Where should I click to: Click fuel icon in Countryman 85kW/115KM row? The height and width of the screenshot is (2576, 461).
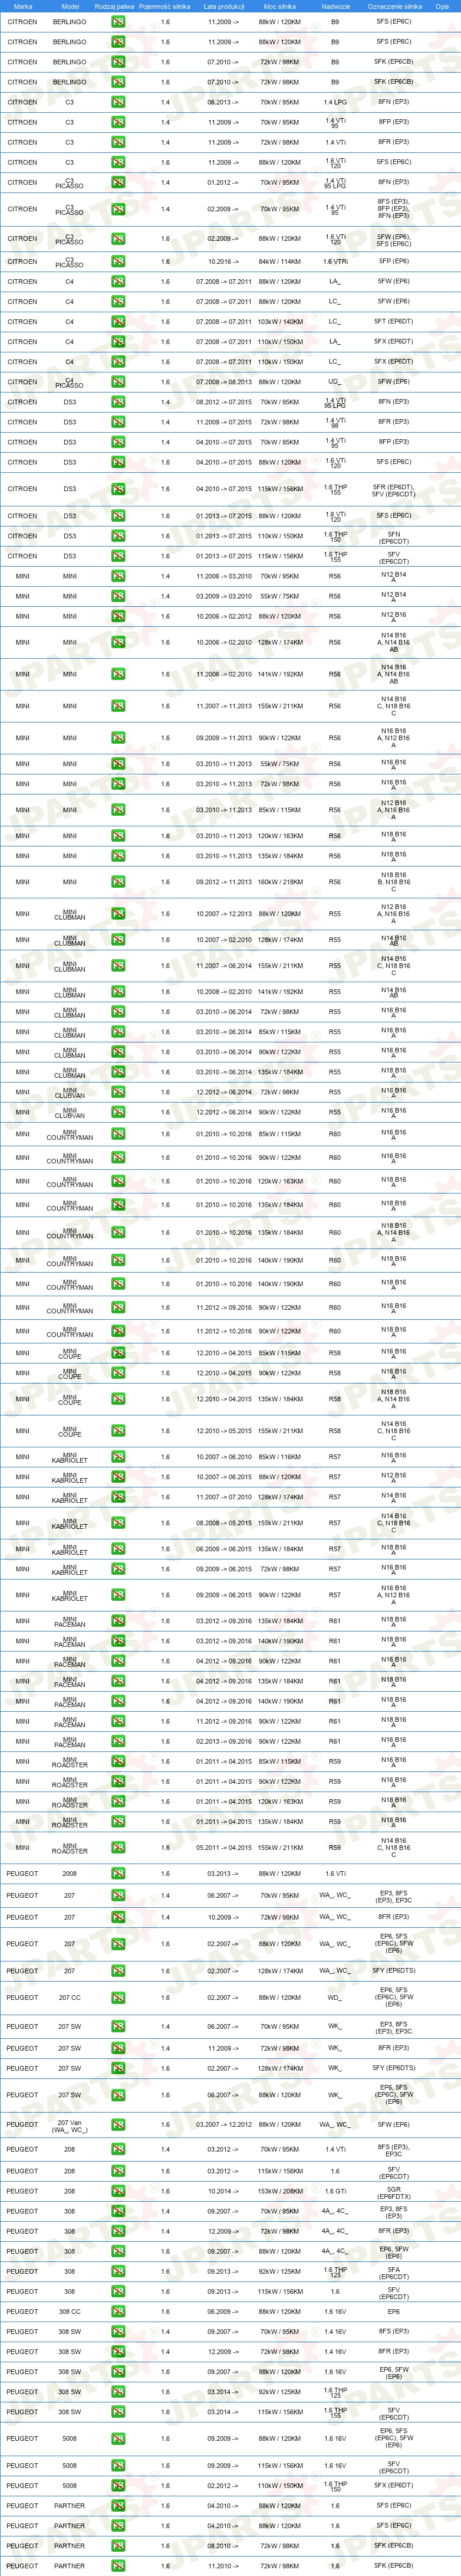tap(118, 1134)
